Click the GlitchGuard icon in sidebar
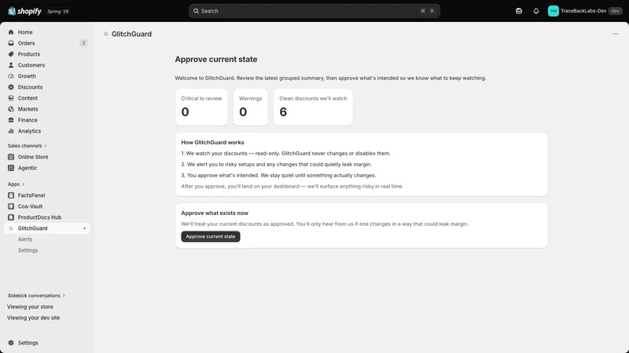This screenshot has width=629, height=353. click(11, 228)
